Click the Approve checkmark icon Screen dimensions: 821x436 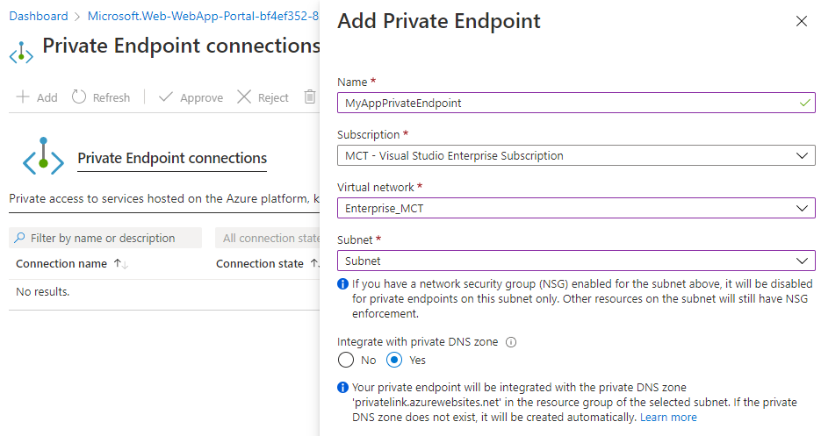166,97
